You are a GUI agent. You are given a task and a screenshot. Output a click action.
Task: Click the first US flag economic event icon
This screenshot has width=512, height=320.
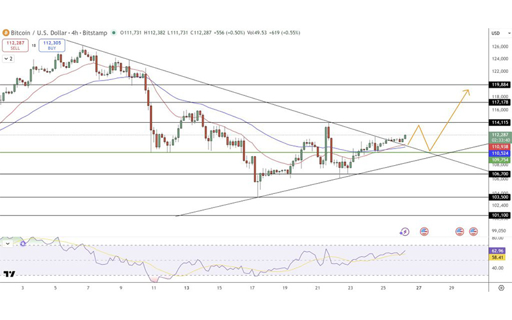point(424,231)
